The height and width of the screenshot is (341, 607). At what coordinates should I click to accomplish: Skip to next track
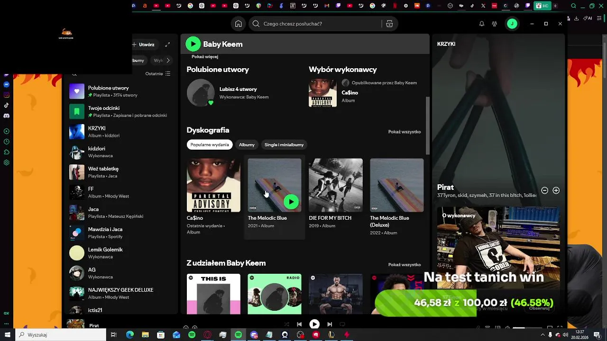point(330,324)
